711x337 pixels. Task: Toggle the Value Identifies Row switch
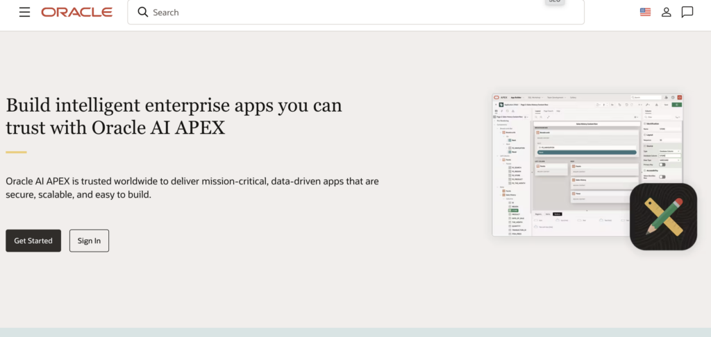click(x=662, y=177)
